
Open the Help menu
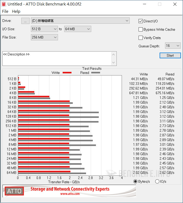point(16,11)
